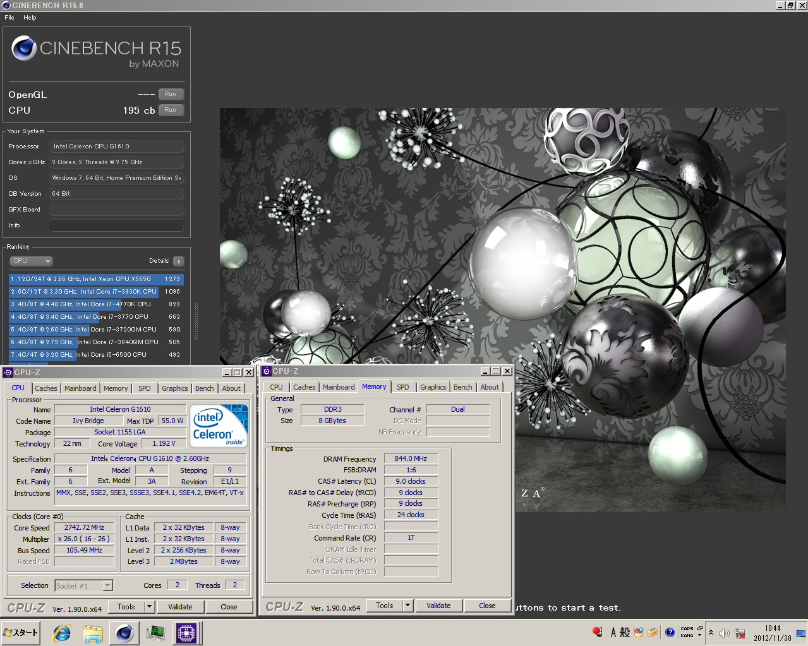The width and height of the screenshot is (808, 646).
Task: Toggle the CAPS indicator in language bar
Action: coord(687,629)
